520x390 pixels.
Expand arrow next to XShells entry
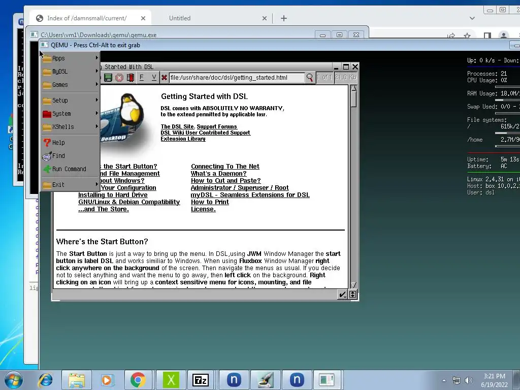click(97, 126)
